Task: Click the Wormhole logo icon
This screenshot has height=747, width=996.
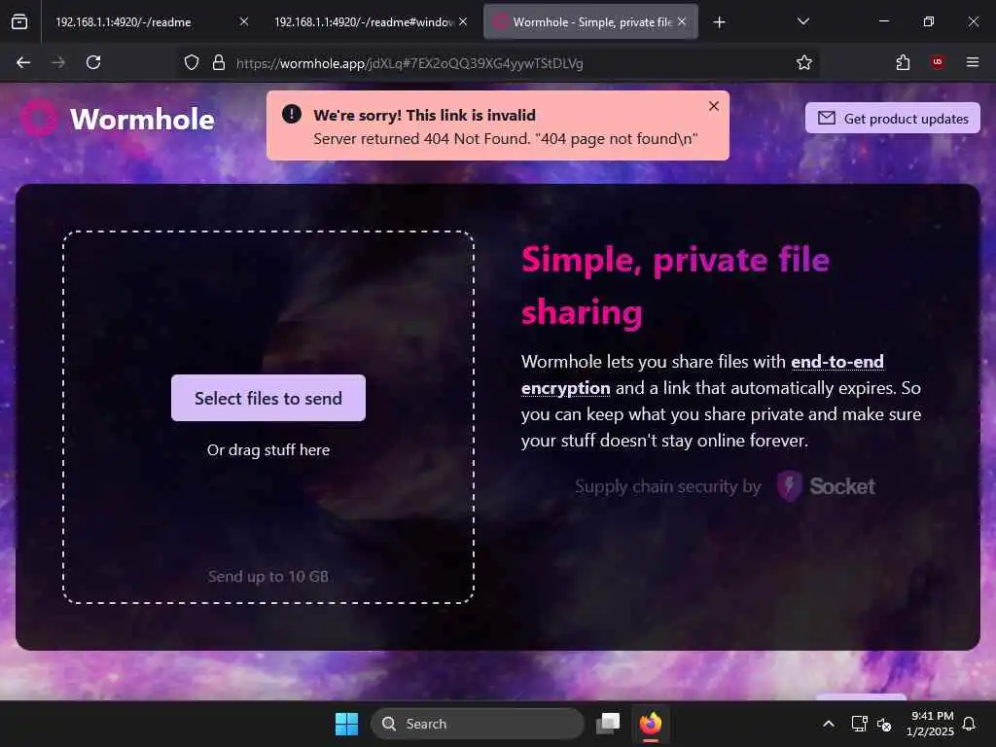Action: coord(39,118)
